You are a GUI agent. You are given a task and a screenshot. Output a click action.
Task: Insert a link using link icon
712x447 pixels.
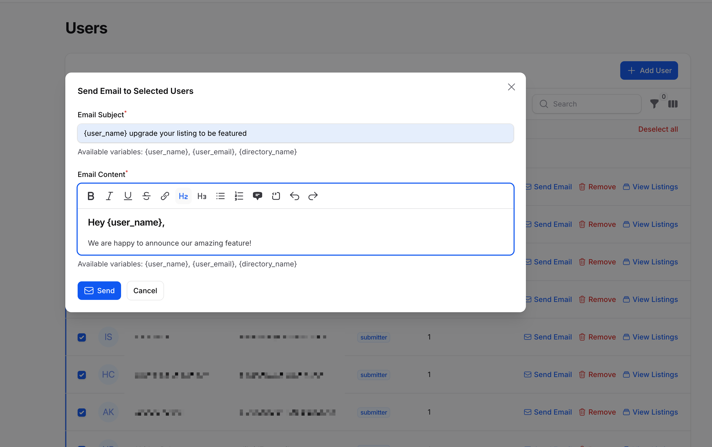[x=165, y=196]
